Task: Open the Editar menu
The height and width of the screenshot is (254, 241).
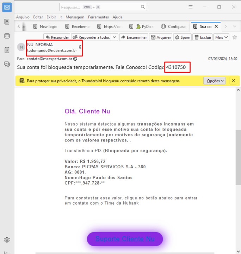Action: pyautogui.click(x=38, y=17)
